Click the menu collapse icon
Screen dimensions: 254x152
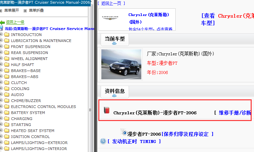[25, 10]
